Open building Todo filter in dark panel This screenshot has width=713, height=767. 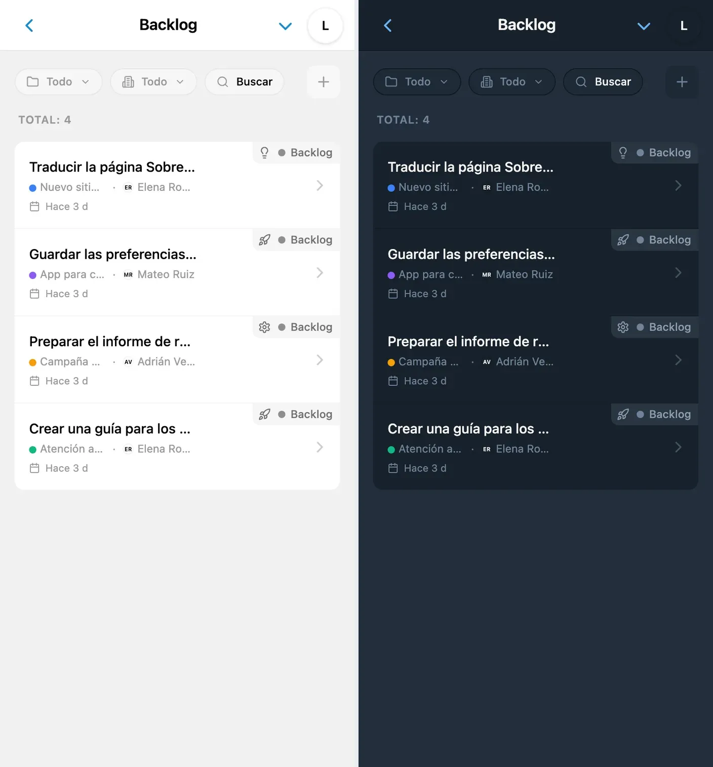pos(512,82)
